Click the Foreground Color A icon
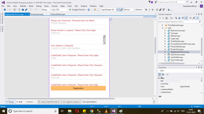 point(157,10)
